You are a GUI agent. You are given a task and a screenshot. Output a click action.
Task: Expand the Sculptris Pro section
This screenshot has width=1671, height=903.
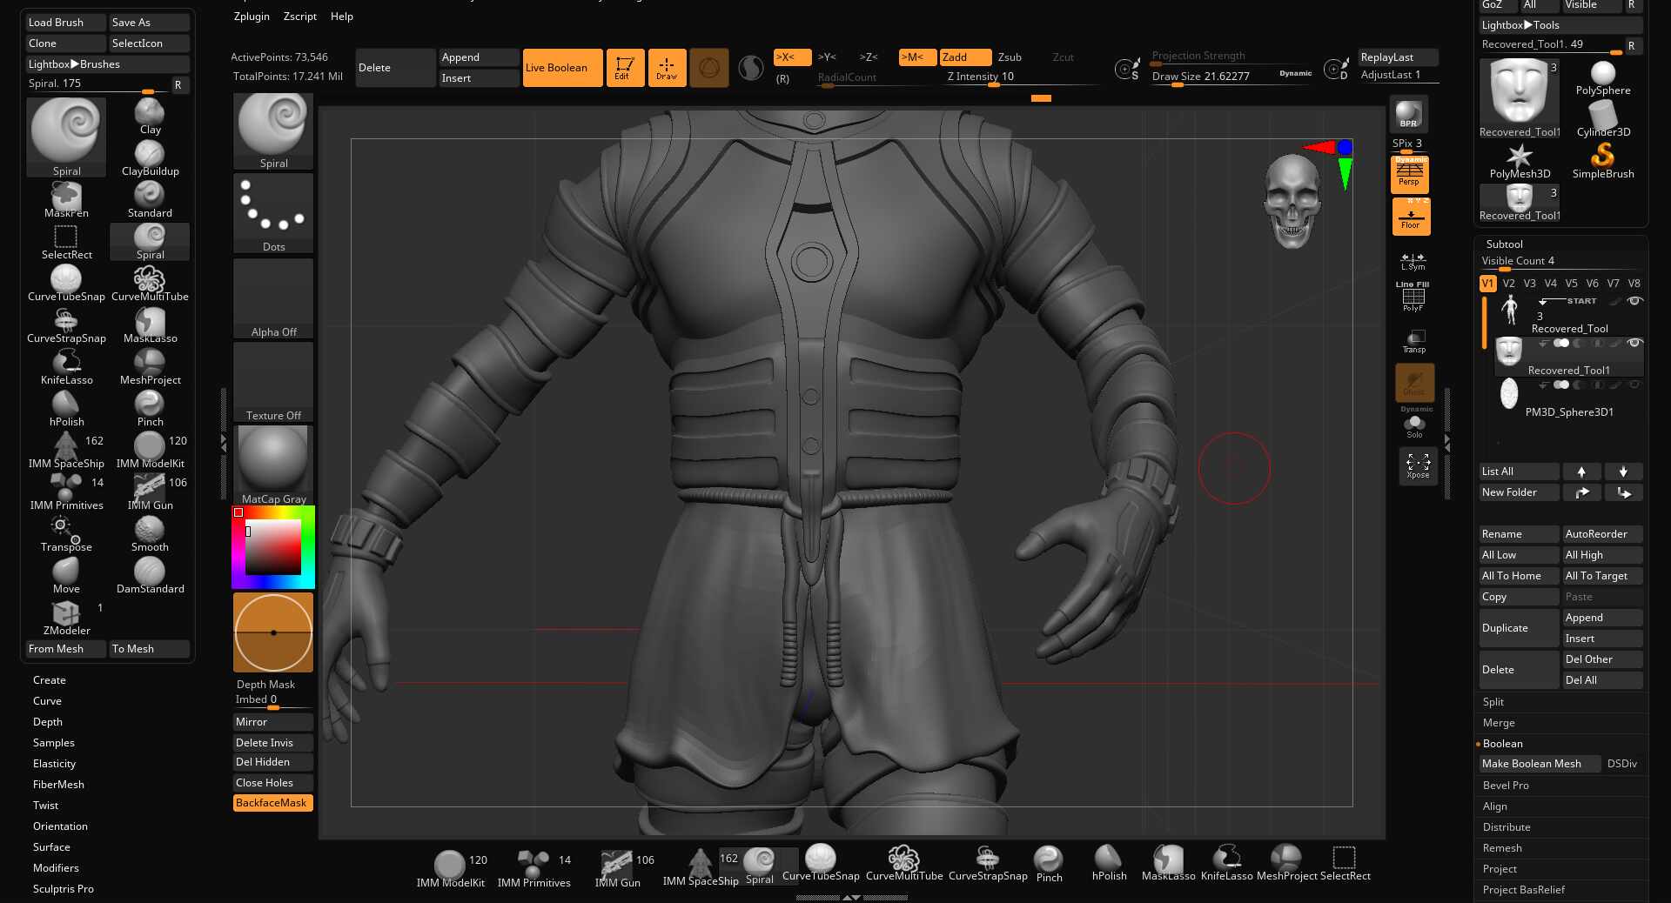(63, 889)
